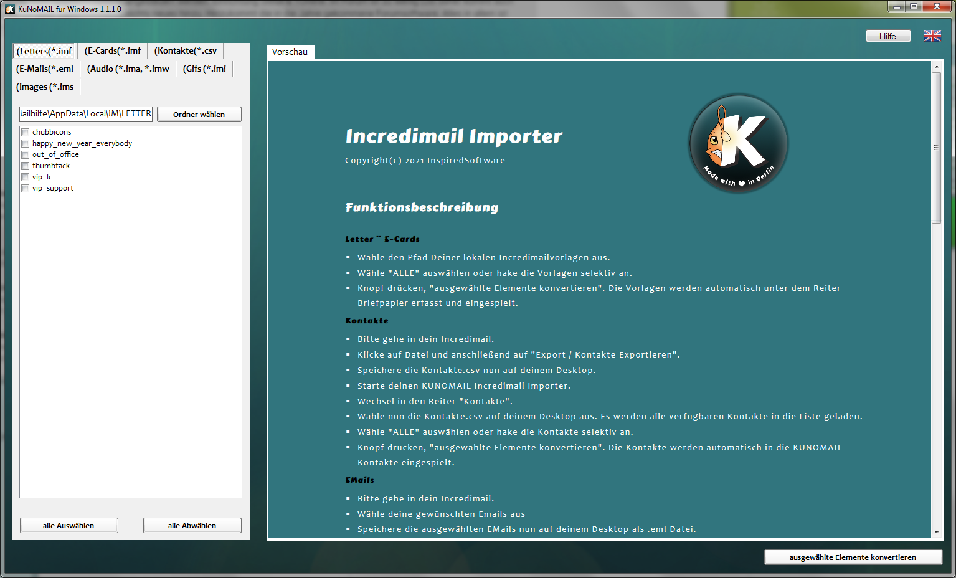This screenshot has height=578, width=956.
Task: Click the vip_support entry text
Action: [53, 188]
